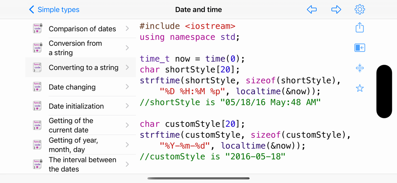Tap chevron on The interval between the dates row

pyautogui.click(x=127, y=164)
